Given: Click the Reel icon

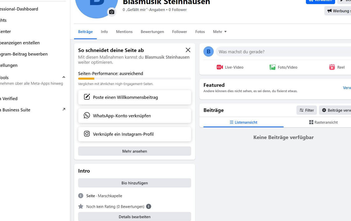Looking at the screenshot, I should click(x=332, y=67).
